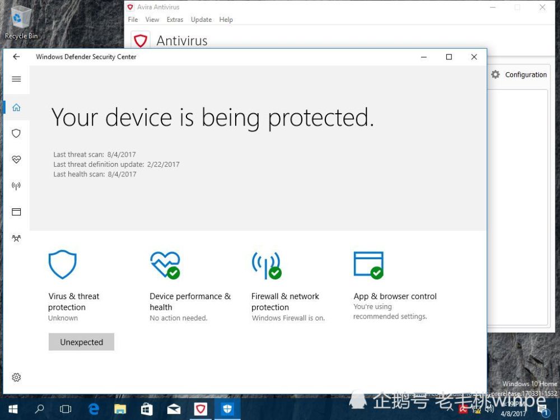The width and height of the screenshot is (560, 420).
Task: Minimize the Windows Defender Security Center window
Action: [424, 57]
